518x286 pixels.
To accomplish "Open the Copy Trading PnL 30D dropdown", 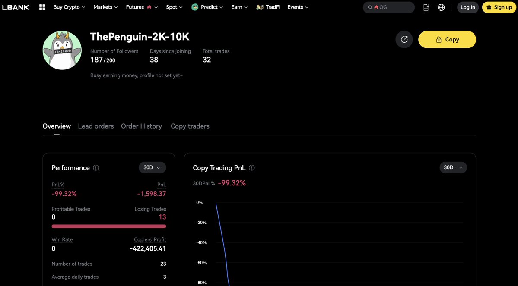I will tap(453, 167).
